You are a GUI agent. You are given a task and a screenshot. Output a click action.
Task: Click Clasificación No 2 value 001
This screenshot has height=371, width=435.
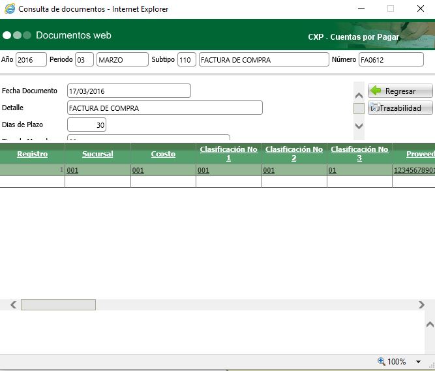click(269, 170)
